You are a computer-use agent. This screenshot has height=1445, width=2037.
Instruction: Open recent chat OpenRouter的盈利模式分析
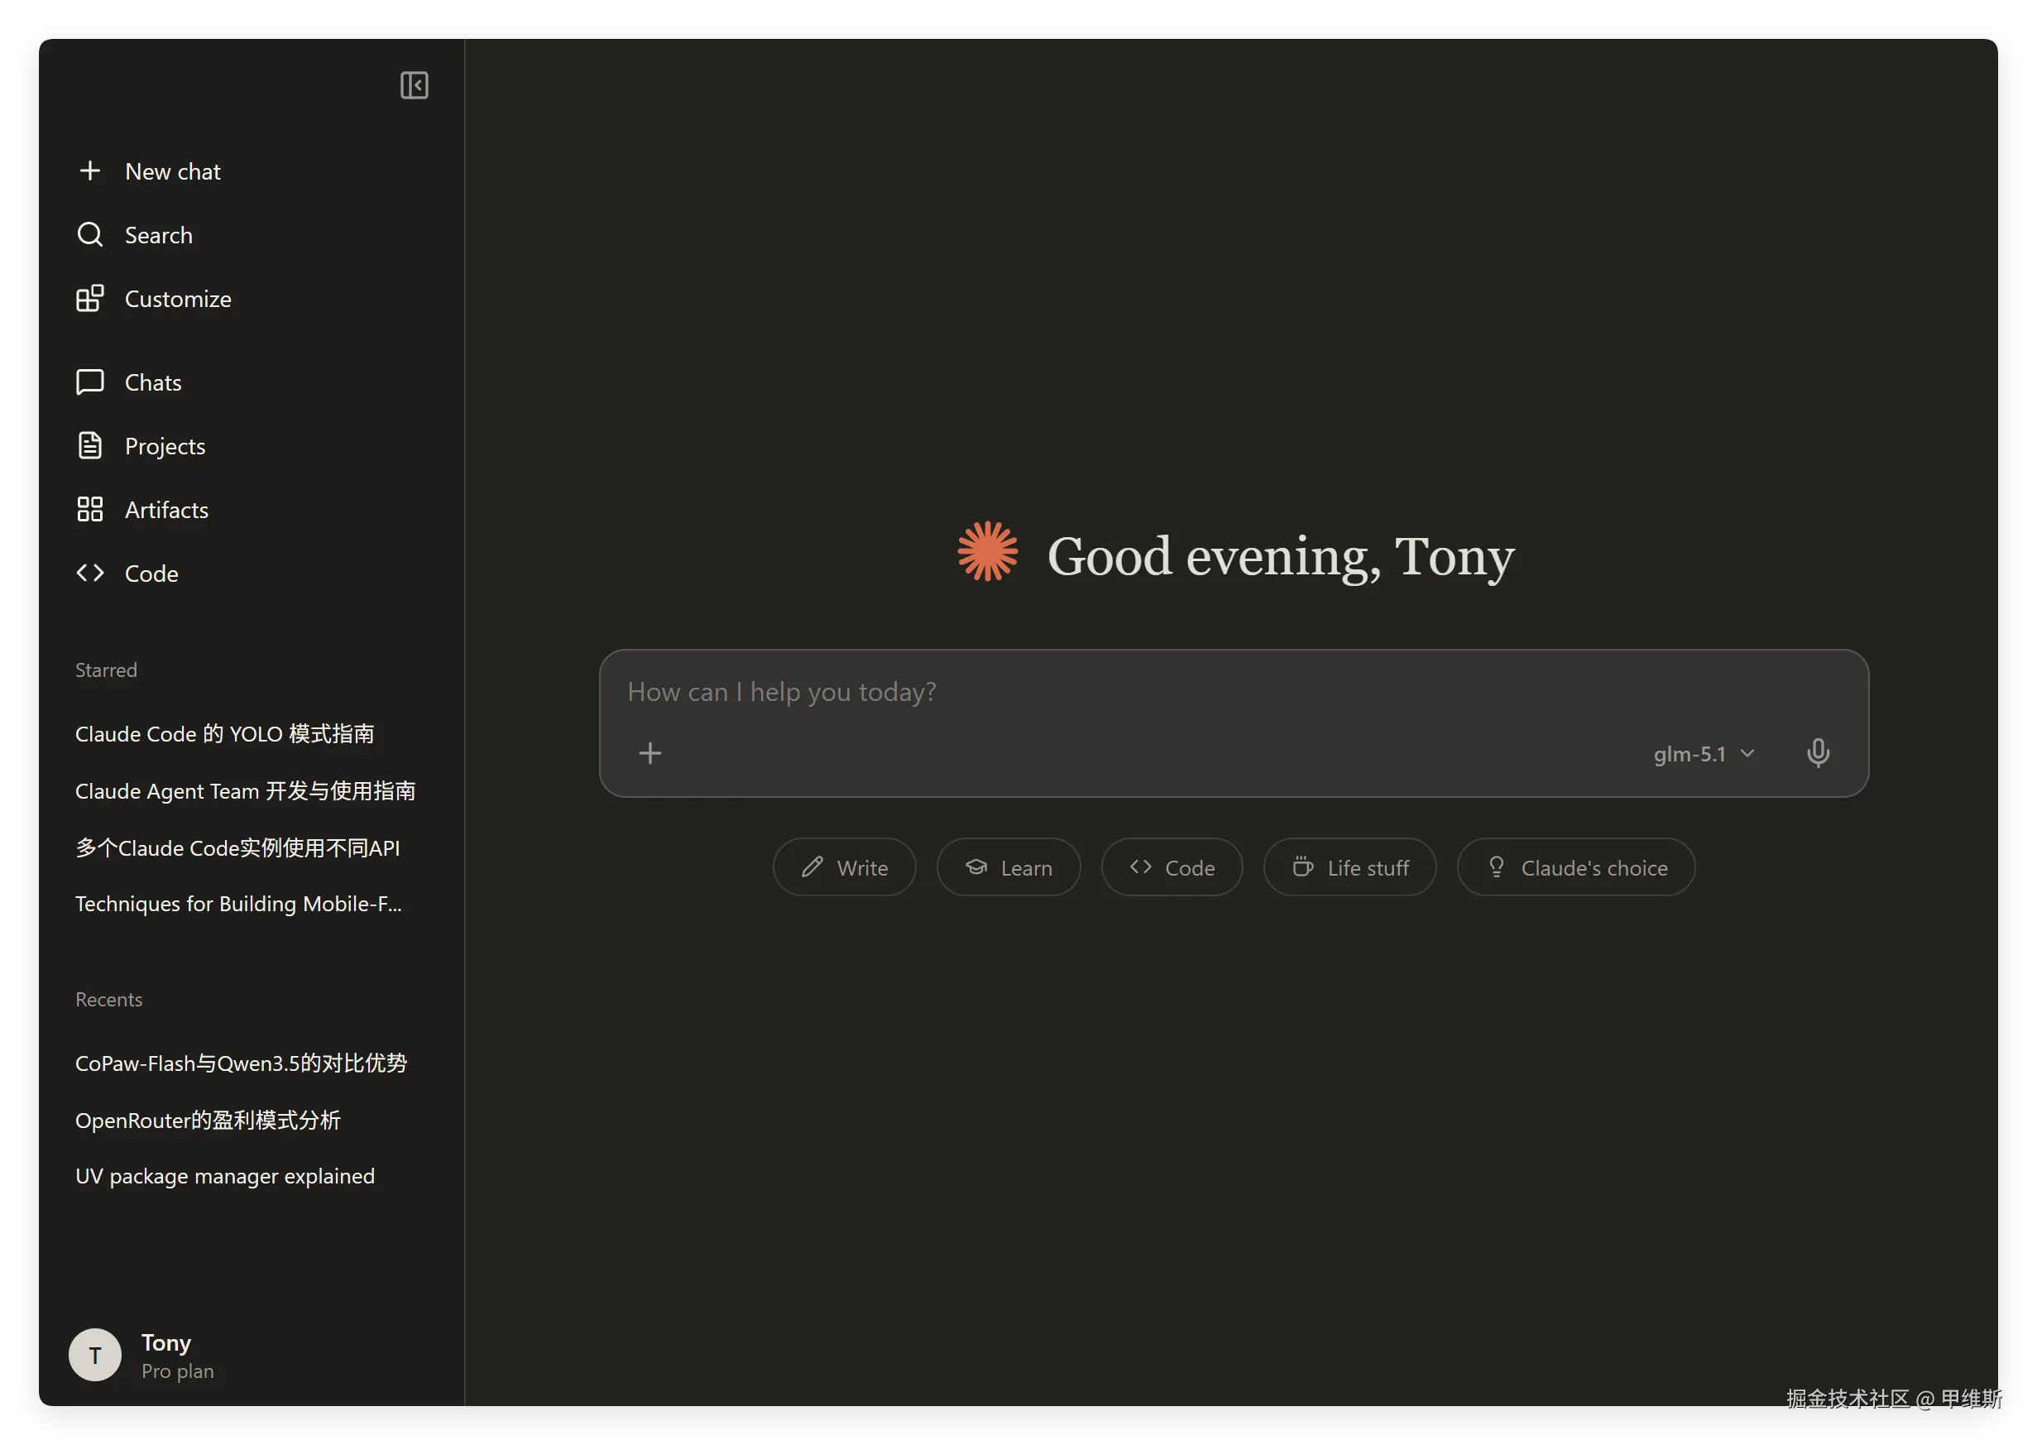(x=208, y=1121)
